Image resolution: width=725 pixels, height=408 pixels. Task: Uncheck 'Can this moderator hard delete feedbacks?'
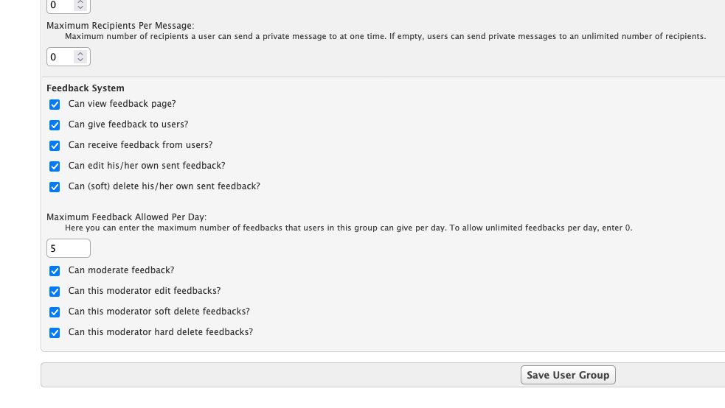(x=55, y=333)
